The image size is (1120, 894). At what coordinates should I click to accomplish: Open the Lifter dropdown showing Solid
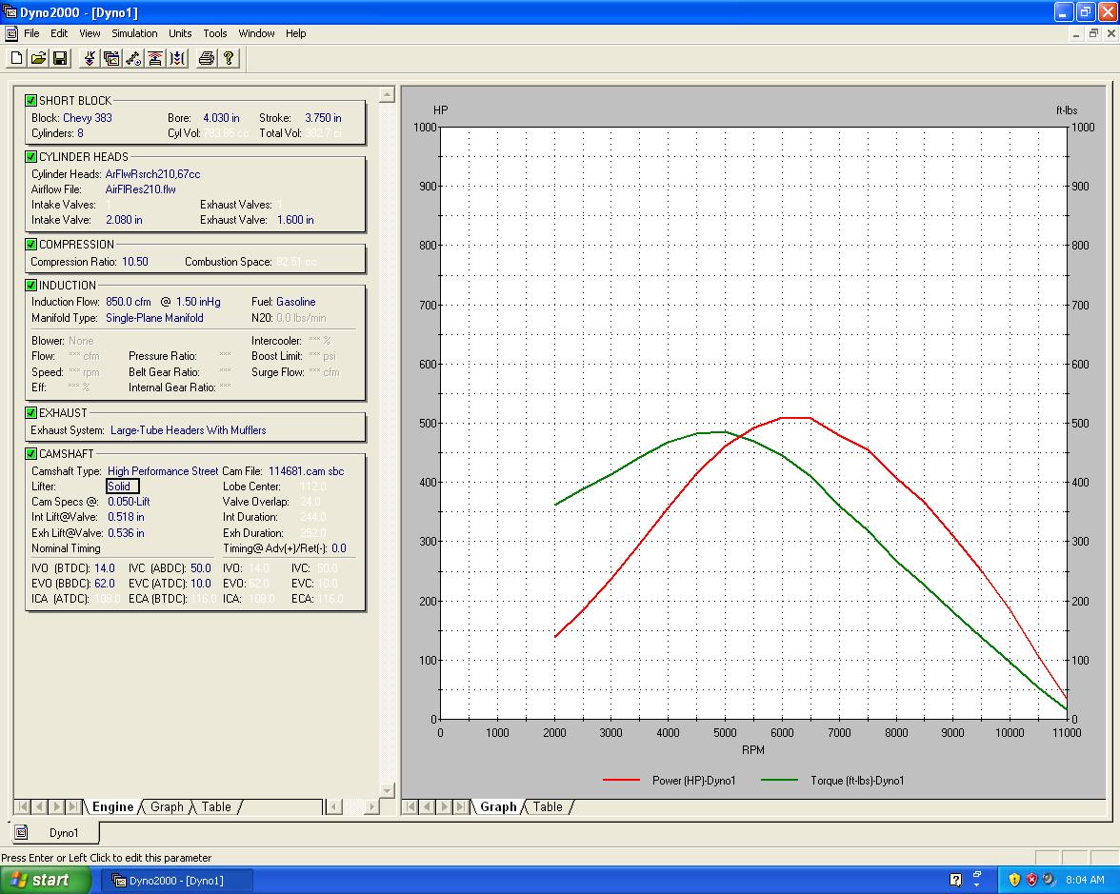(x=123, y=487)
